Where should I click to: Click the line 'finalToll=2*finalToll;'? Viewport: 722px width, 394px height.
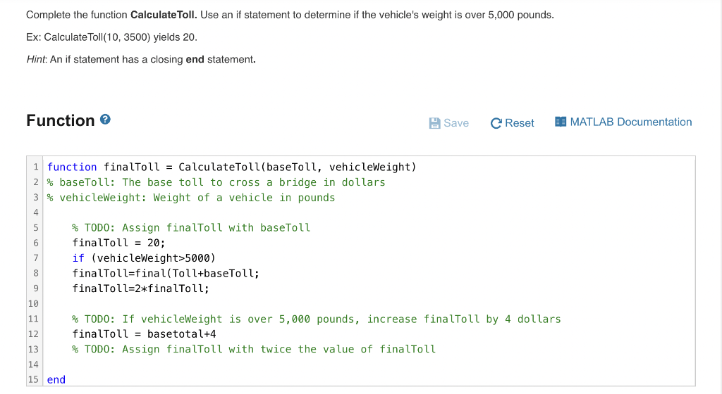pyautogui.click(x=140, y=288)
